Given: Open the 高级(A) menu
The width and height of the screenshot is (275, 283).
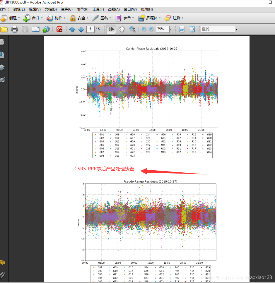Looking at the screenshot, I should [x=114, y=9].
